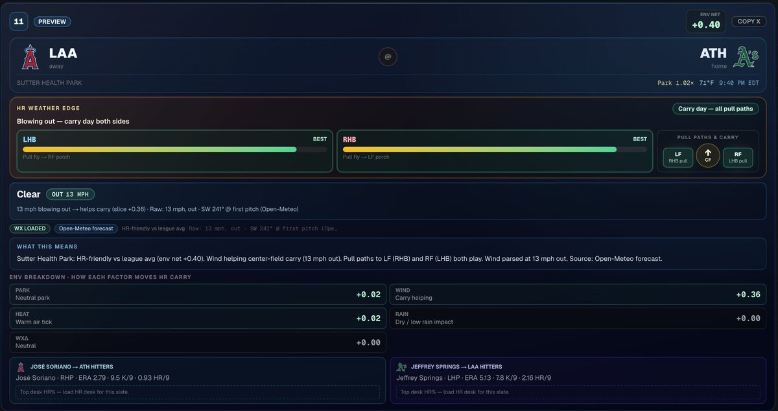The height and width of the screenshot is (411, 778).
Task: Click the WXΔ Neutral row
Action: [197, 342]
